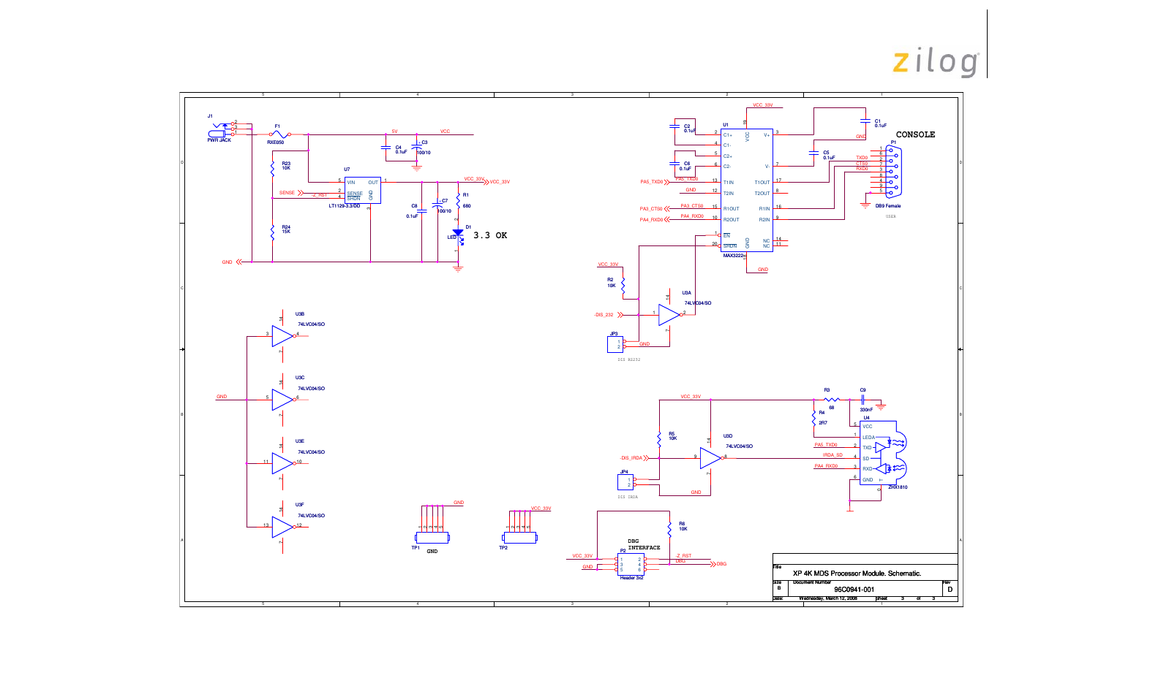
Task: Click resistor R2 10K symbol
Action: point(623,284)
